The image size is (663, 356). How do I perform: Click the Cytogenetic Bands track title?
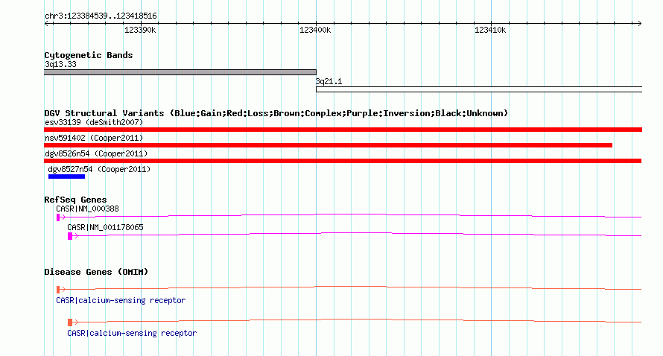tap(89, 55)
